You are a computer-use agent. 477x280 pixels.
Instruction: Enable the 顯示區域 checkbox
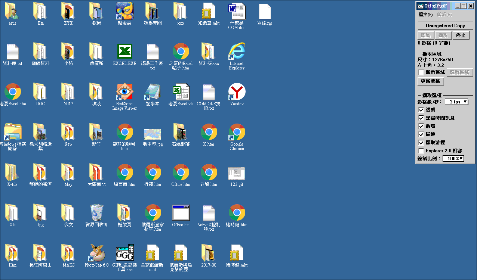click(x=421, y=72)
